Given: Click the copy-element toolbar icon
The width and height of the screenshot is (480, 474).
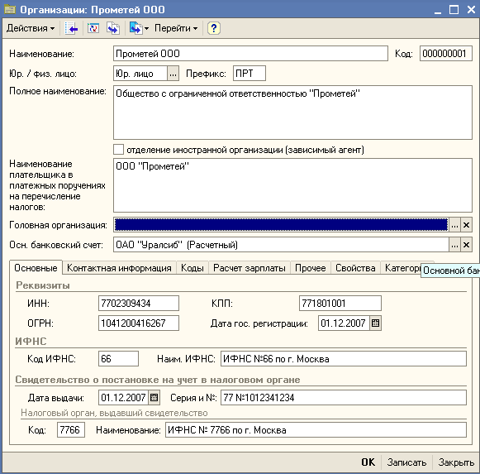Looking at the screenshot, I should [113, 28].
